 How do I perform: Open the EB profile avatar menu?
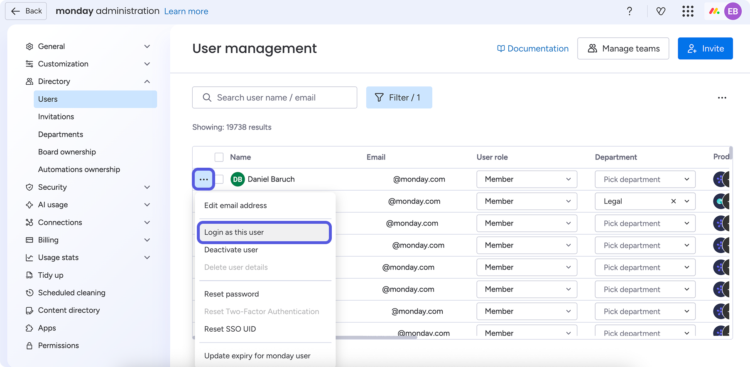pos(733,11)
